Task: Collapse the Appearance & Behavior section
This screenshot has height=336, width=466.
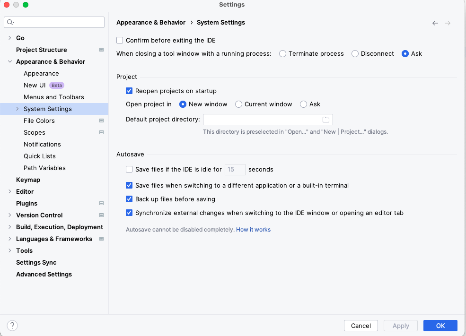Action: coord(10,61)
